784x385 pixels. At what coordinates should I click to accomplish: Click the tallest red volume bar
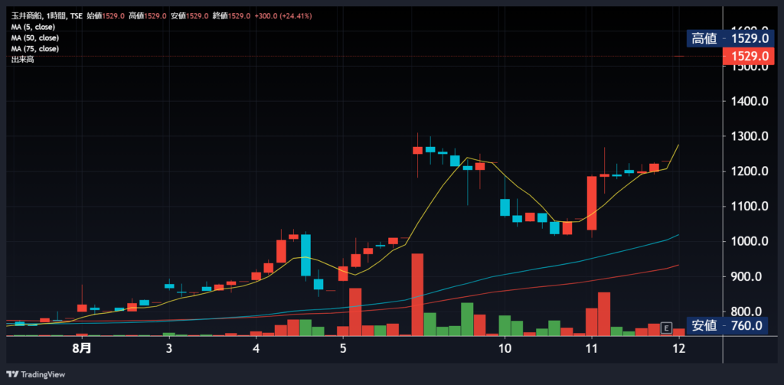pyautogui.click(x=417, y=295)
